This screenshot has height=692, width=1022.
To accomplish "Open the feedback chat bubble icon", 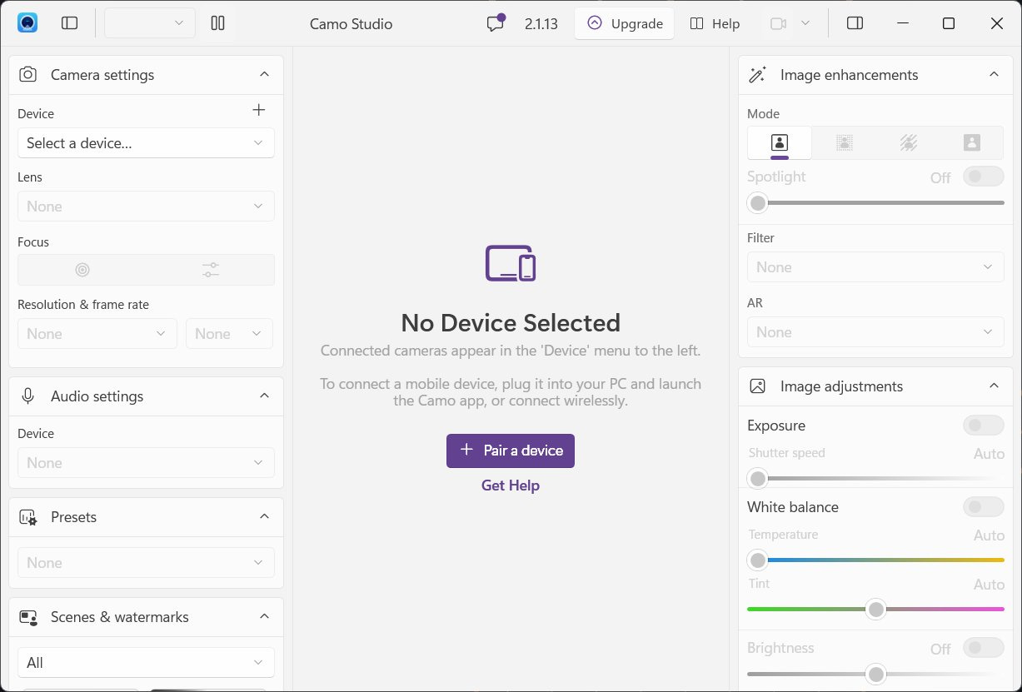I will click(x=496, y=23).
